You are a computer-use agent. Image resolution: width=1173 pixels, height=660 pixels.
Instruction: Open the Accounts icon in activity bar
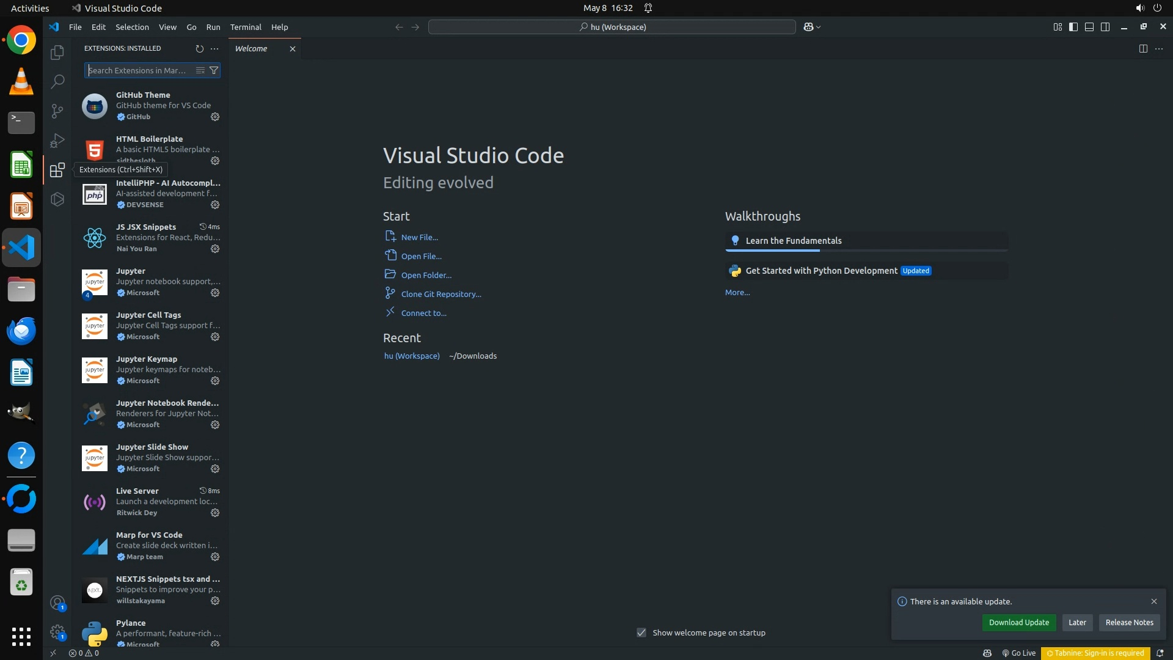tap(57, 603)
